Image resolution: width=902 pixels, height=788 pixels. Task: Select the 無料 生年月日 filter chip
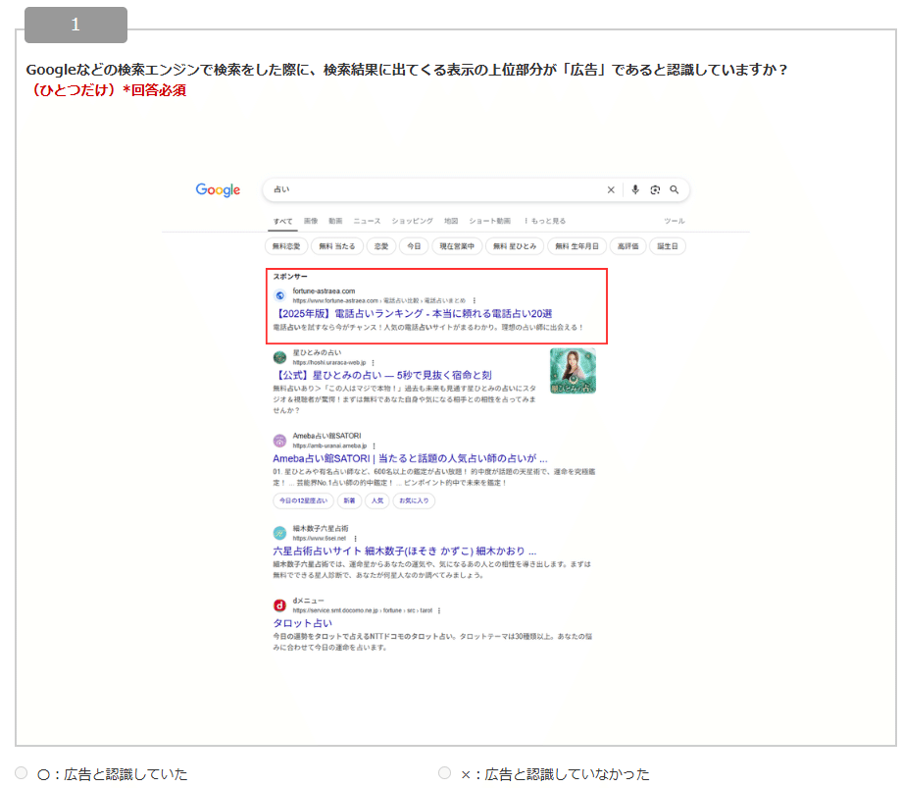coord(576,246)
